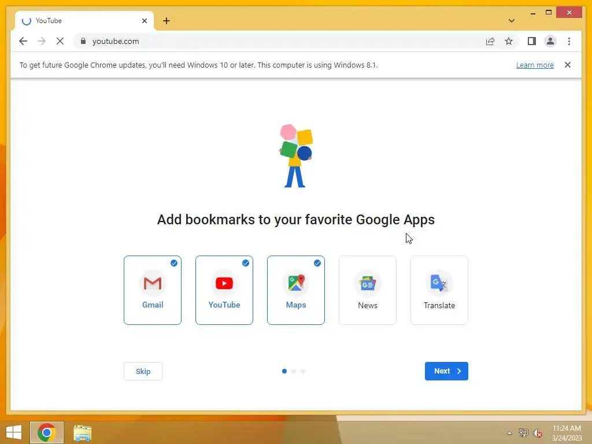The width and height of the screenshot is (592, 444).
Task: Deselect the YouTube bookmark card
Action: [x=224, y=290]
